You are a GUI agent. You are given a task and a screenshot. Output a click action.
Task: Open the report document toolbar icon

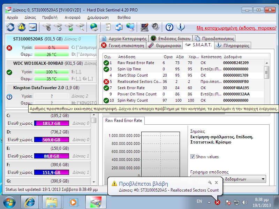point(108,27)
